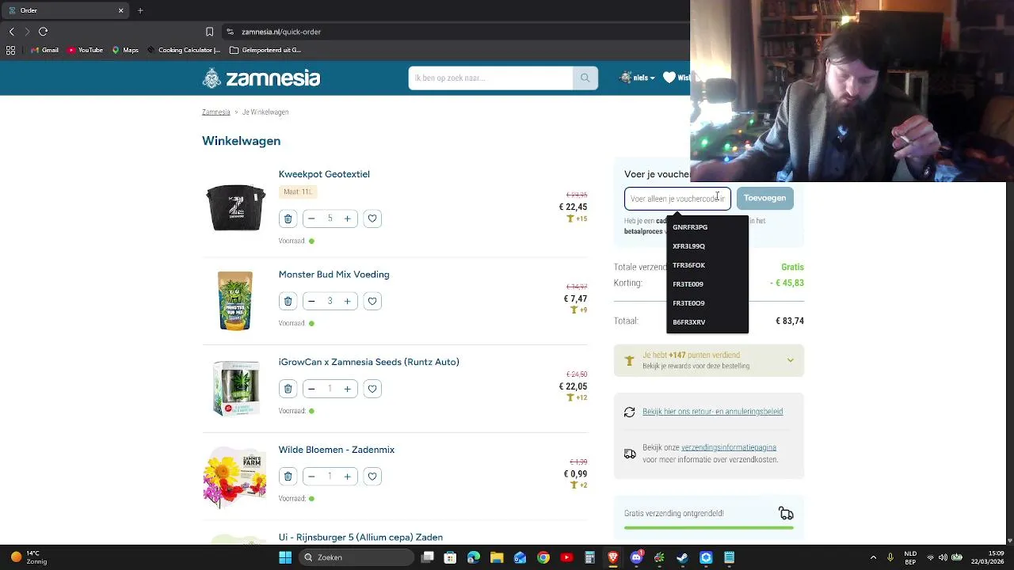1014x570 pixels.
Task: Raise quantity of Wilde Bloemen Zadenmix
Action: tap(347, 477)
